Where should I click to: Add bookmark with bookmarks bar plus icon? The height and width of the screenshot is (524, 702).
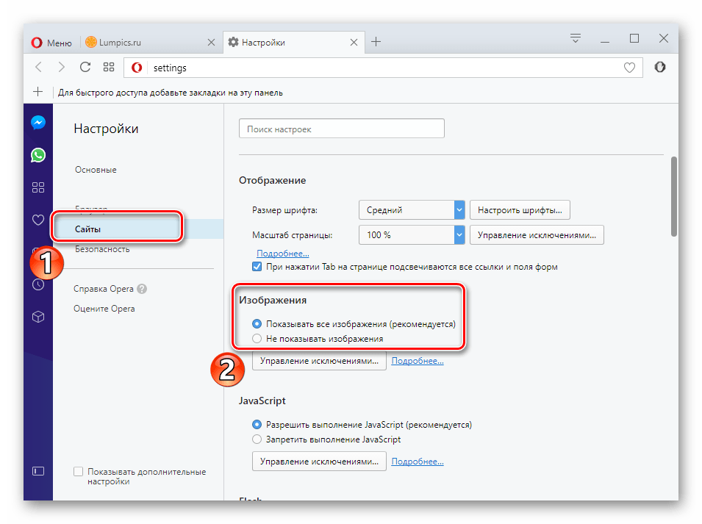coord(38,92)
